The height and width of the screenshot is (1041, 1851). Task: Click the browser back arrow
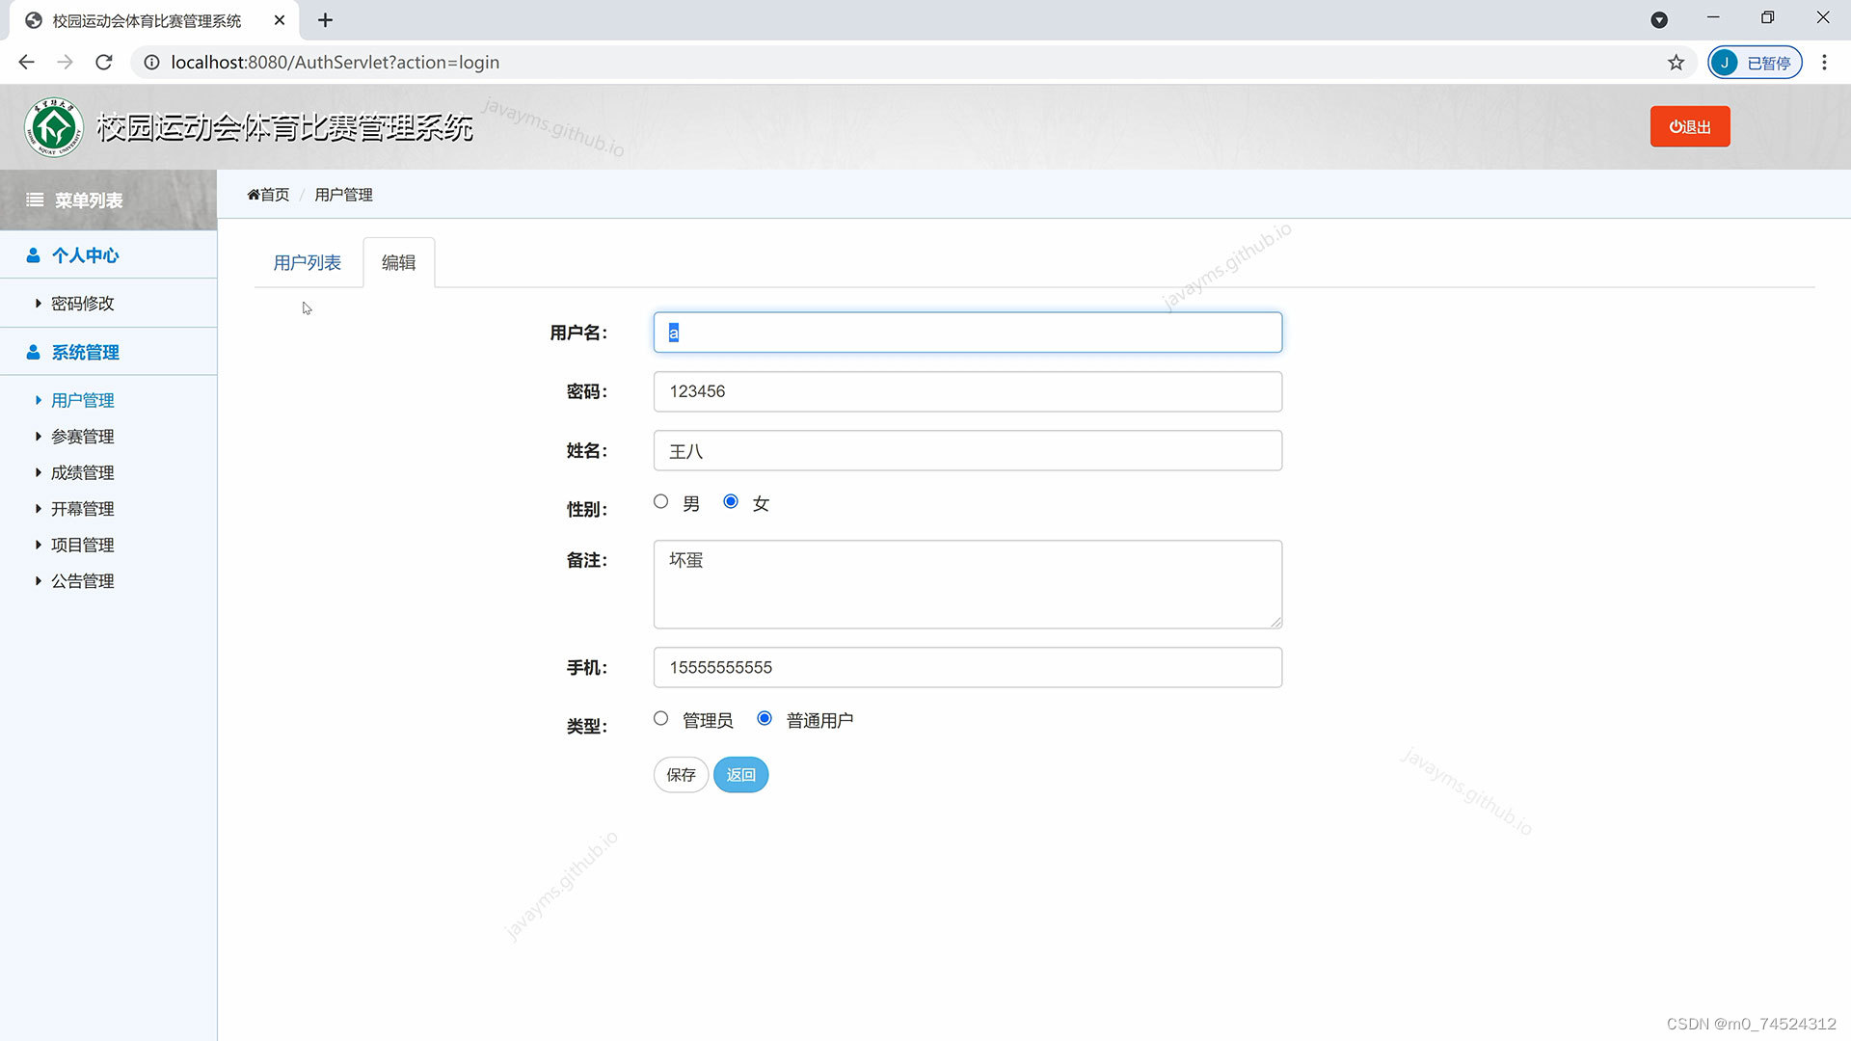pos(26,62)
